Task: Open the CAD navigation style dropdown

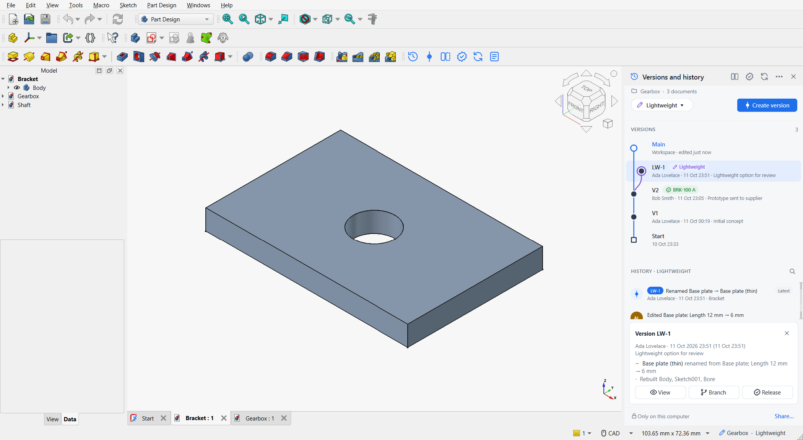Action: click(631, 433)
